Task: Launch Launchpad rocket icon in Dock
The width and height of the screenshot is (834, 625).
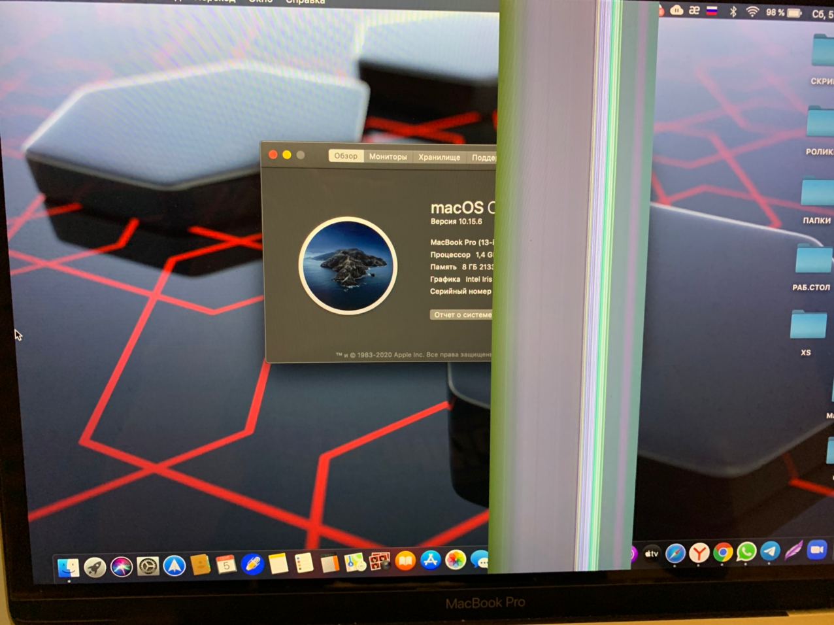Action: click(x=95, y=567)
